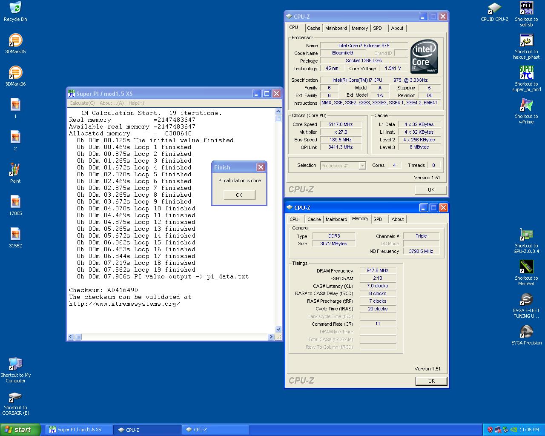The width and height of the screenshot is (545, 436).
Task: Switch to SPD tab in upper CPU-Z
Action: tap(378, 28)
